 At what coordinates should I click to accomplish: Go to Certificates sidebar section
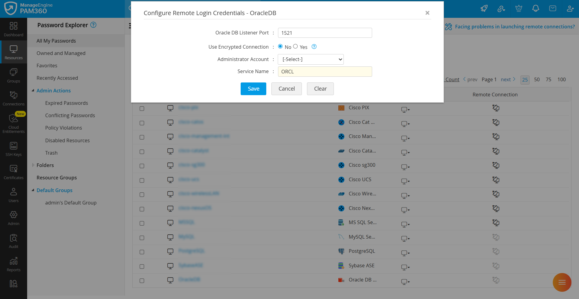click(x=14, y=172)
